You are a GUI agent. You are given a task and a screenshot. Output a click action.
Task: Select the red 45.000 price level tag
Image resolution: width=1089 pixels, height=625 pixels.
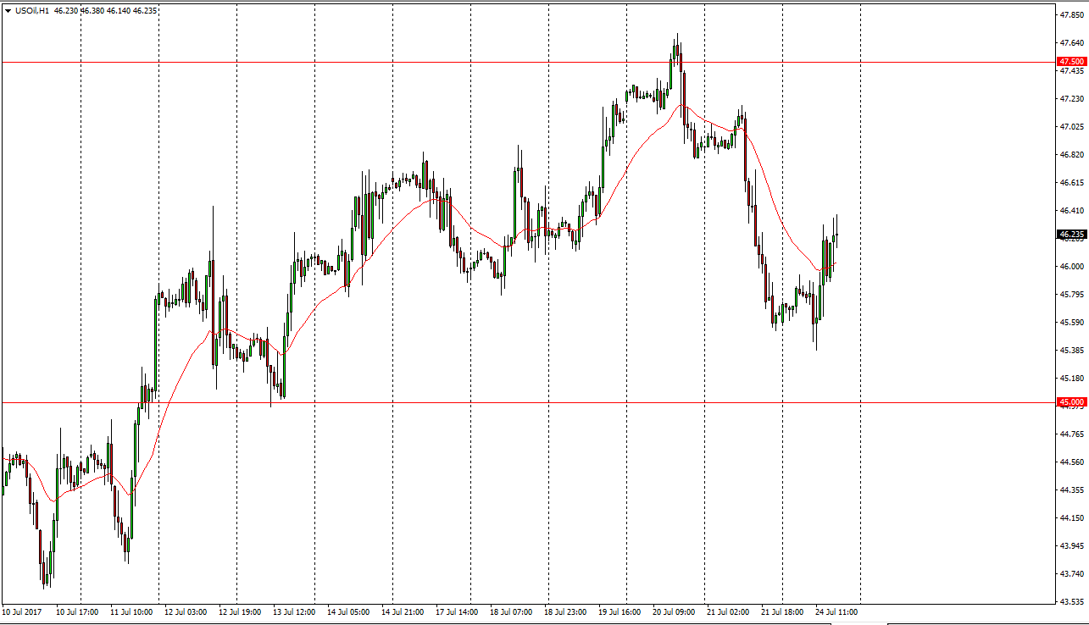(x=1071, y=402)
